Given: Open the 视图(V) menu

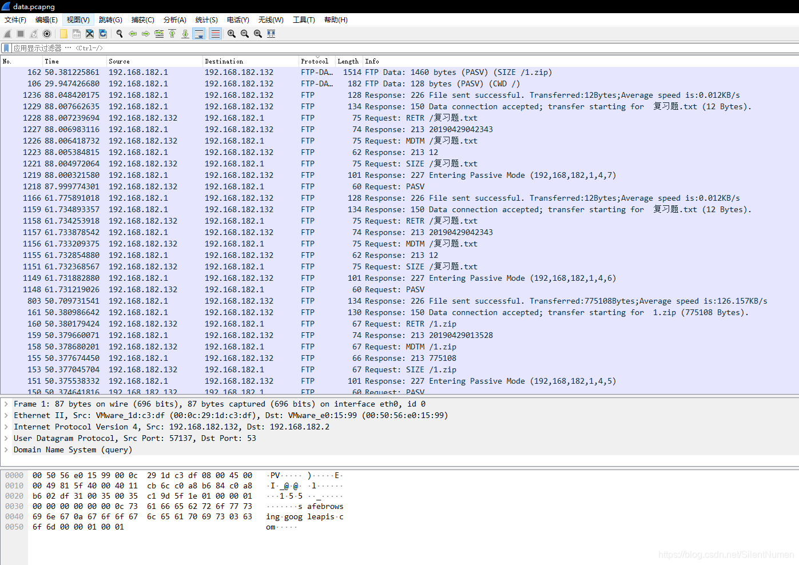Looking at the screenshot, I should (78, 19).
